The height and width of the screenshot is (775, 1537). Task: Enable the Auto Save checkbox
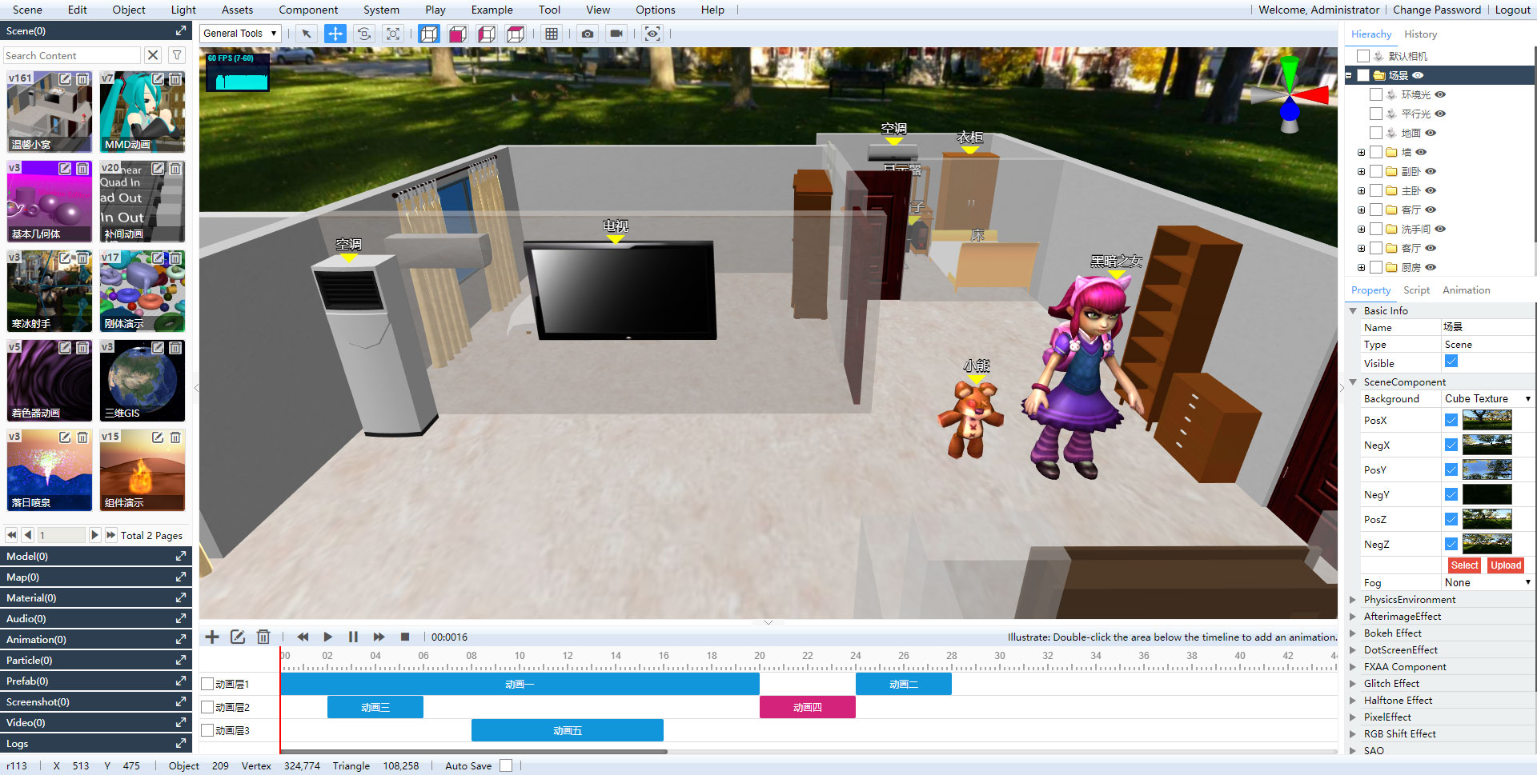pos(506,765)
